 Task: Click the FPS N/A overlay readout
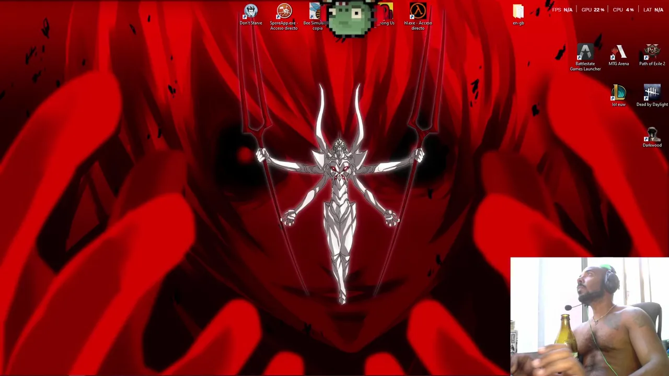click(x=562, y=9)
